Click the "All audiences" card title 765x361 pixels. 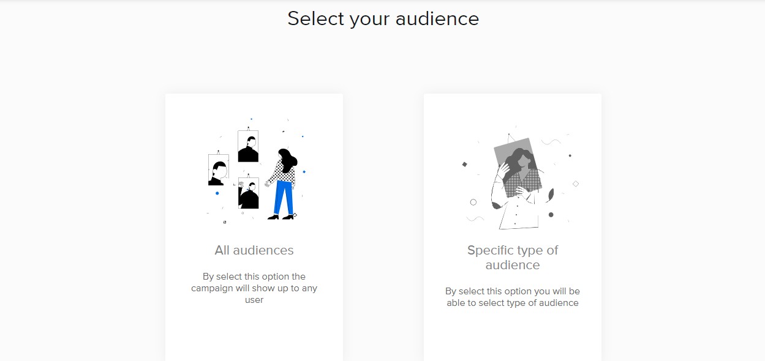pos(254,250)
